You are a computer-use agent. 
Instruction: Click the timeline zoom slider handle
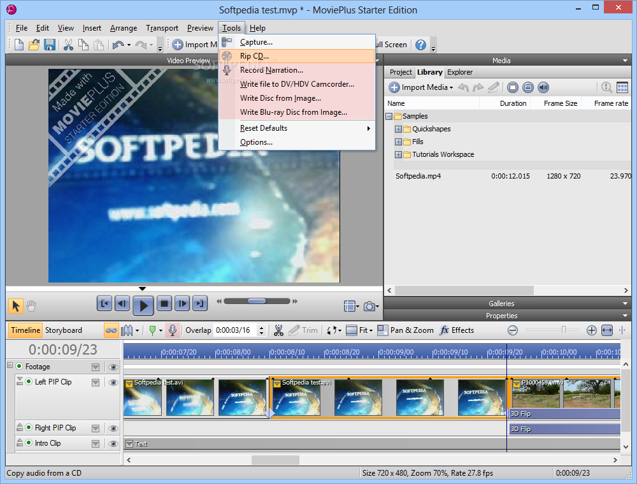[x=564, y=330]
